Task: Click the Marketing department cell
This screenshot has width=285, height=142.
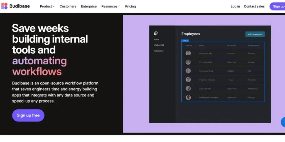Action: click(253, 89)
